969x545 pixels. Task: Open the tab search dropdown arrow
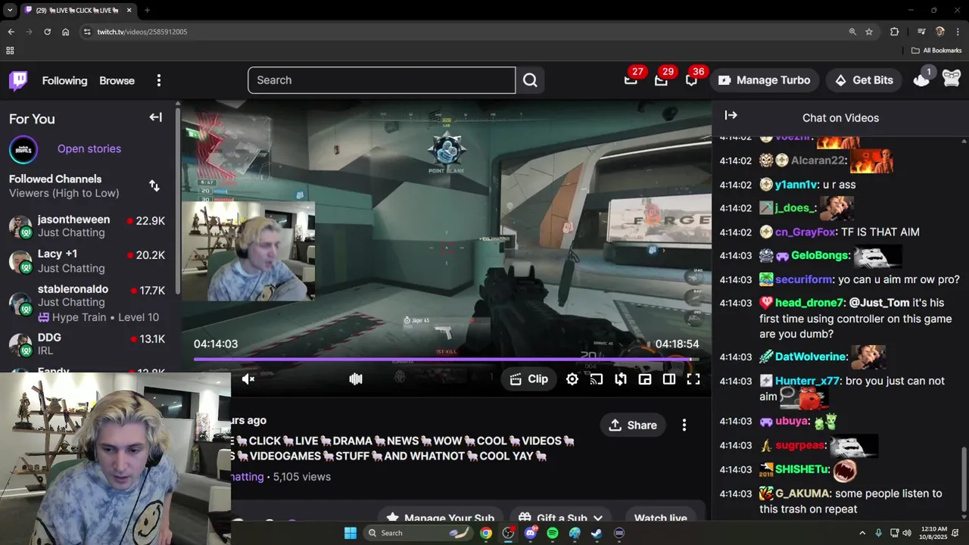pos(10,11)
